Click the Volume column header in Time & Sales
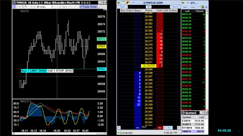Screen dimensions: 243x136 click(x=199, y=11)
